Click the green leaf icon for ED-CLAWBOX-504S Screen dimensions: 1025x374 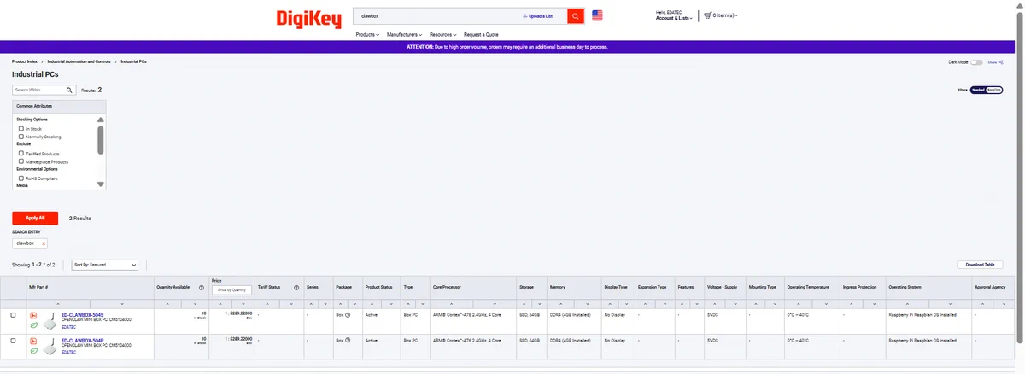pyautogui.click(x=34, y=325)
